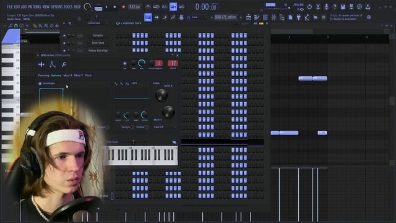This screenshot has width=396, height=223.
Task: Click the Stop button in transport
Action: coord(114,7)
